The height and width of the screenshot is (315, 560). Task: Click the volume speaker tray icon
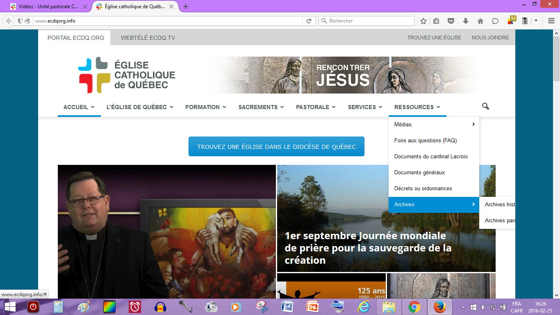coord(483,307)
